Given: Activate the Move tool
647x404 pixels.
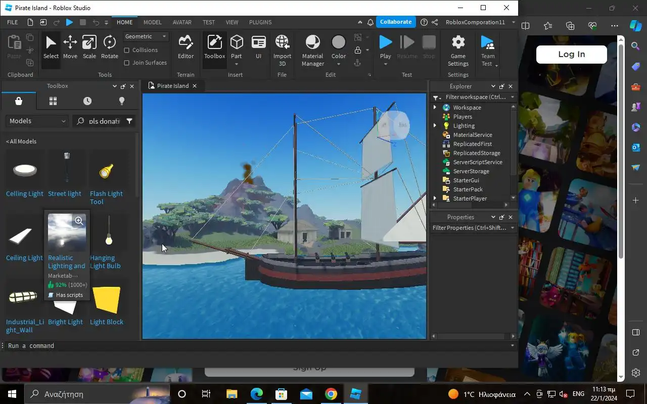Looking at the screenshot, I should coord(70,48).
